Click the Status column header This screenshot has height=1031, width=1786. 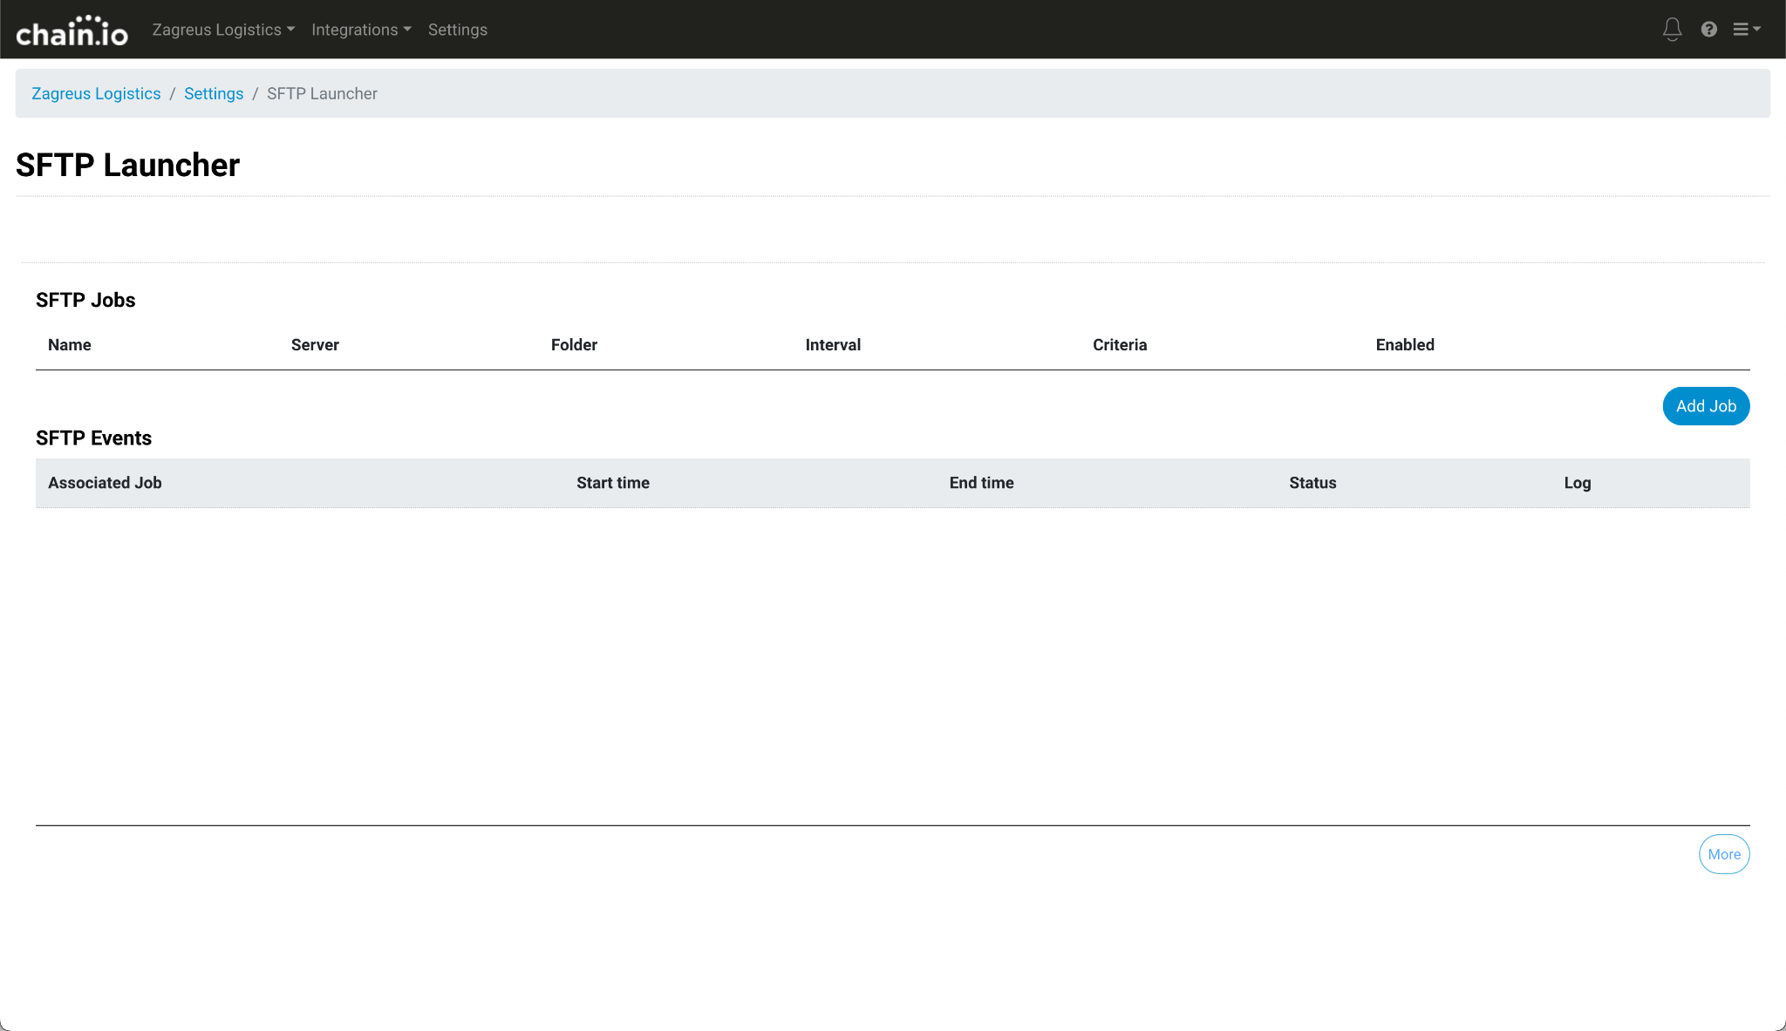pyautogui.click(x=1312, y=483)
